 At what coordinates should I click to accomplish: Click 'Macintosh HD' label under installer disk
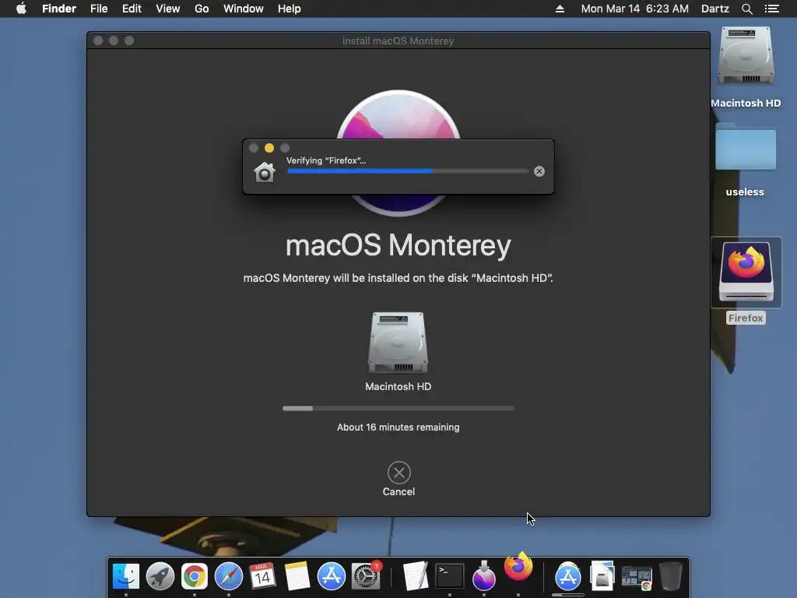[x=398, y=386]
